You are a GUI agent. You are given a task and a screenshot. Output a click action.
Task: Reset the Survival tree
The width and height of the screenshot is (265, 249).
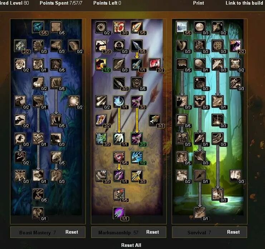click(x=233, y=232)
